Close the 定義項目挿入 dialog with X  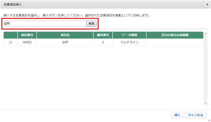pyautogui.click(x=207, y=4)
